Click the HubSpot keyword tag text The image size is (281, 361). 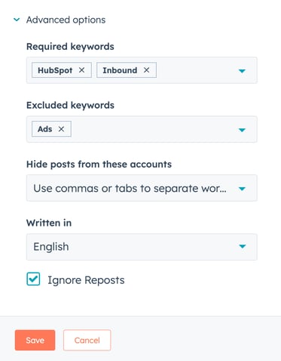point(55,70)
